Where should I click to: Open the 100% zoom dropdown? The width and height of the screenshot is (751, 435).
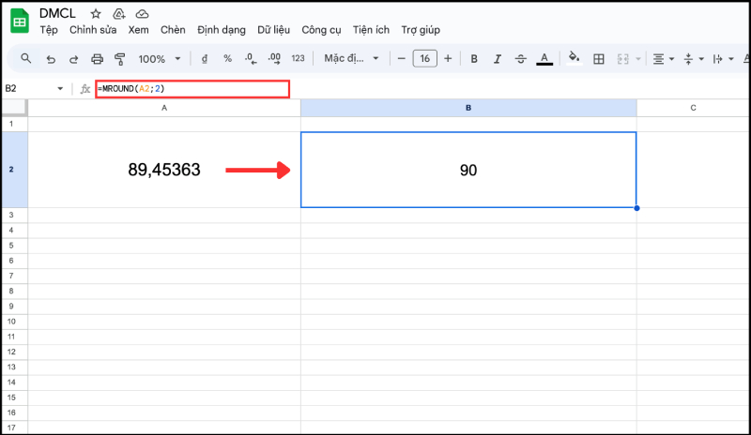158,59
